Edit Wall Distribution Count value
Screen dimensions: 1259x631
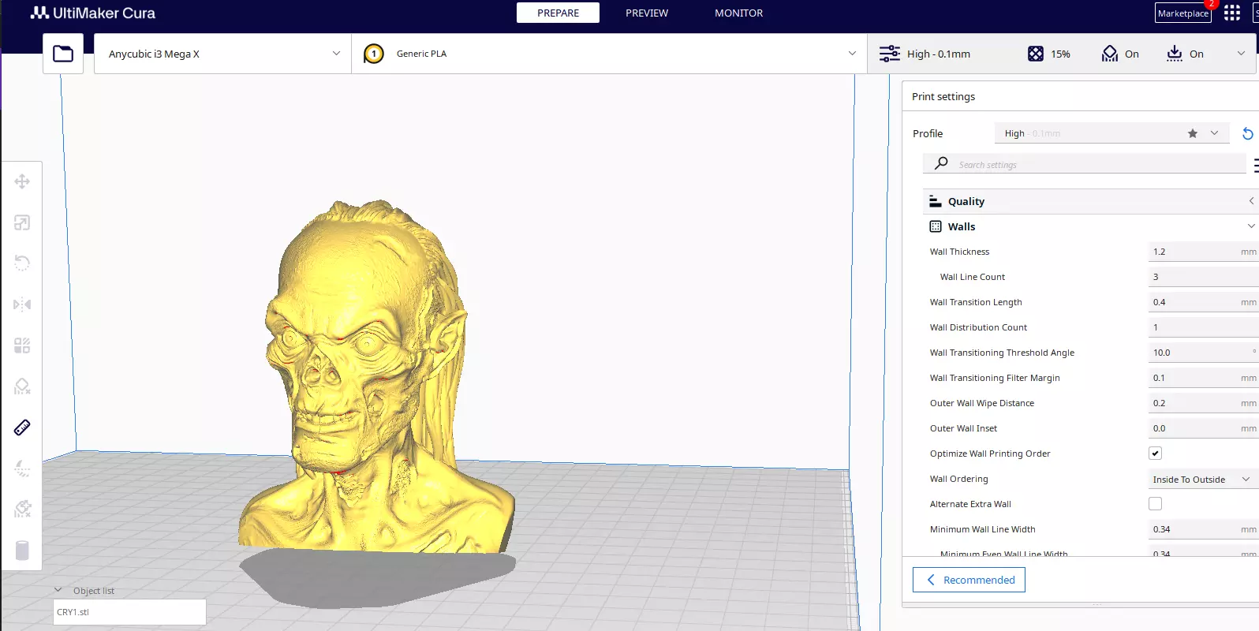pos(1202,327)
